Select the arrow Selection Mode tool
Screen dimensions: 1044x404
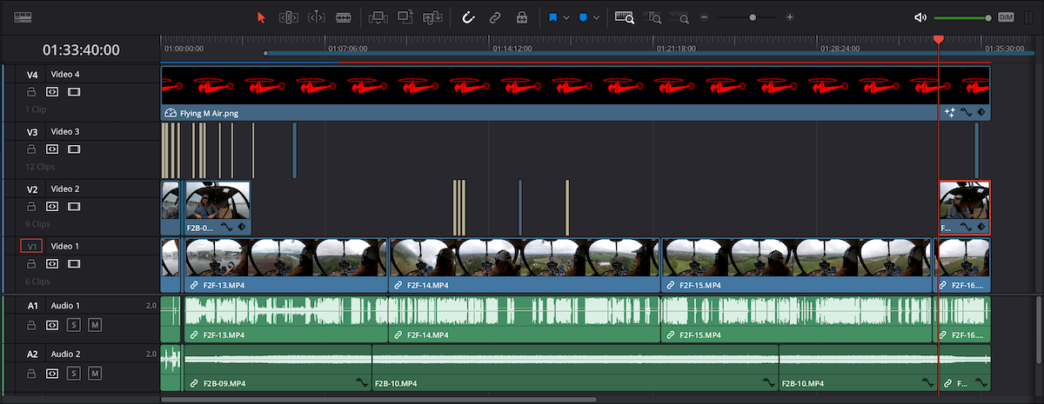[261, 17]
